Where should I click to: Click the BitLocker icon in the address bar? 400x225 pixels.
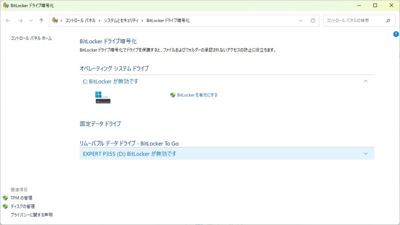(x=55, y=20)
